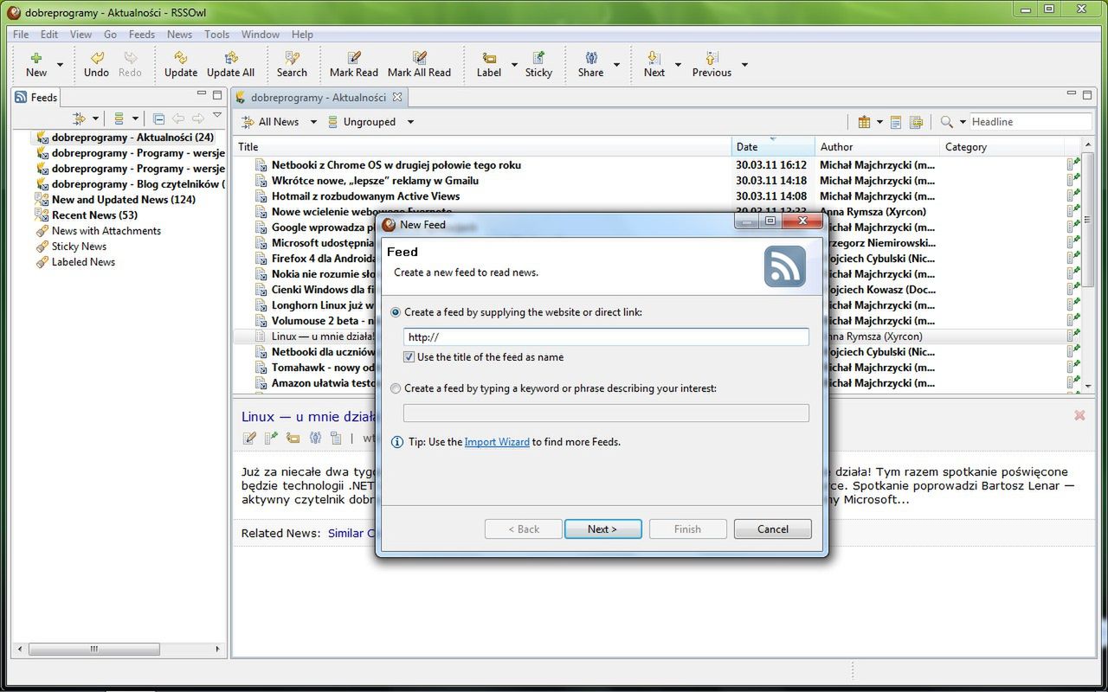Screen dimensions: 1108x692
Task: Open the Previous dropdown arrow
Action: pyautogui.click(x=744, y=65)
